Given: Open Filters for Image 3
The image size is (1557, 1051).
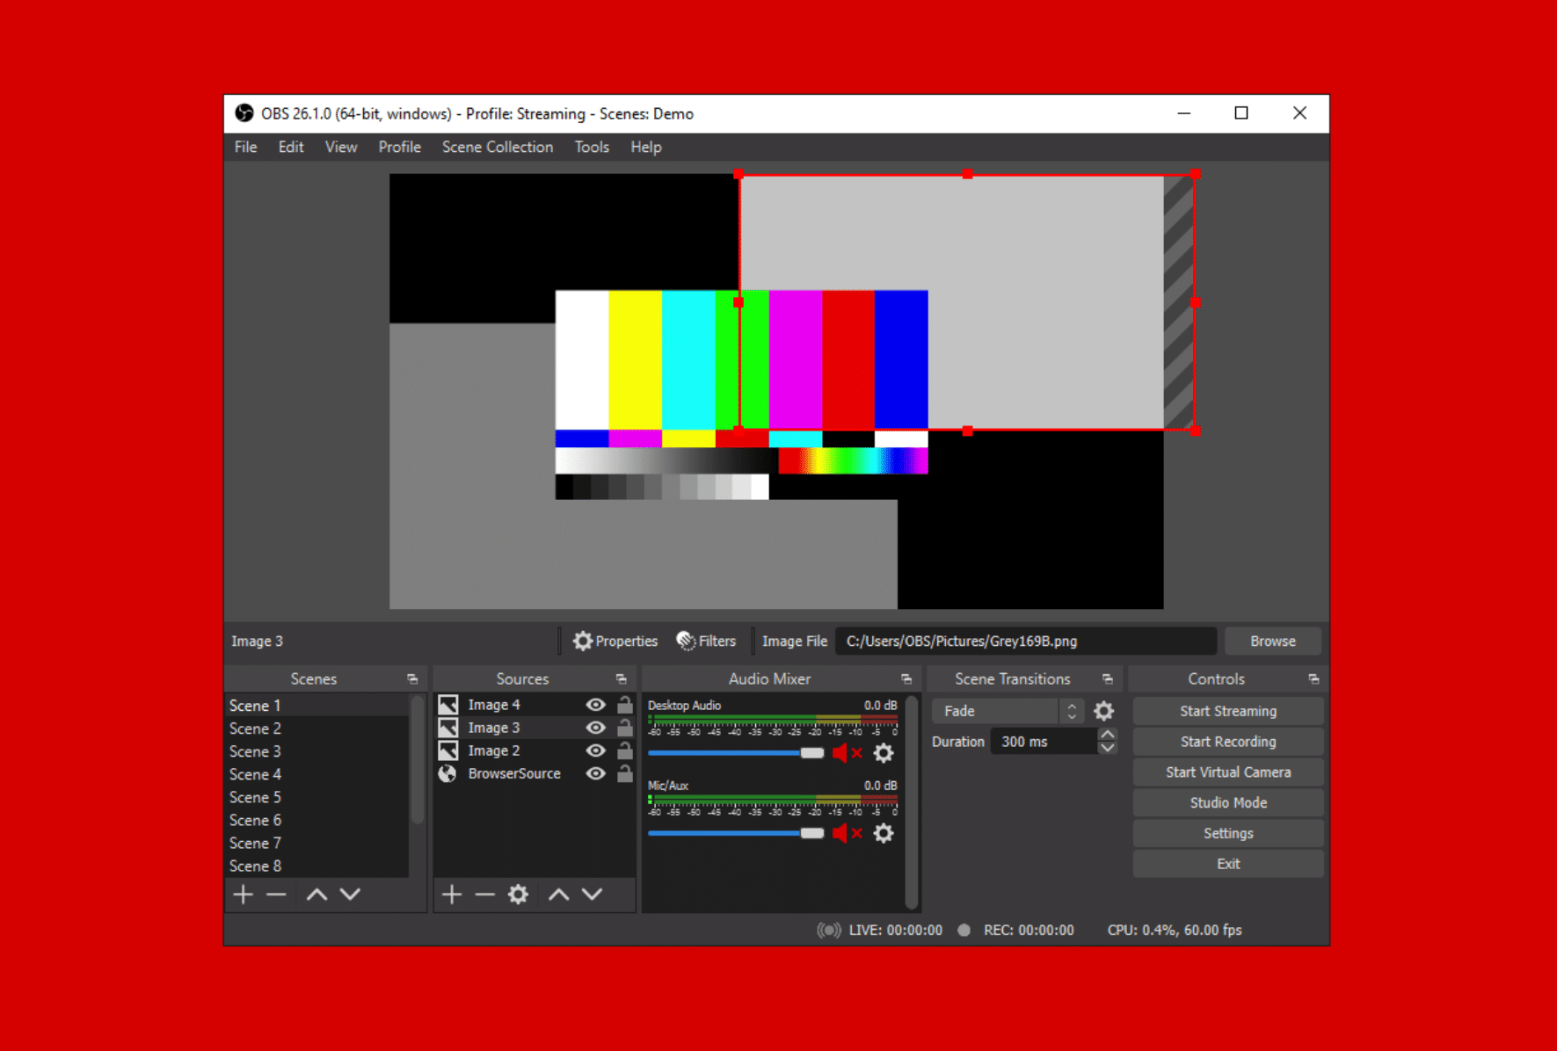Looking at the screenshot, I should click(x=706, y=641).
